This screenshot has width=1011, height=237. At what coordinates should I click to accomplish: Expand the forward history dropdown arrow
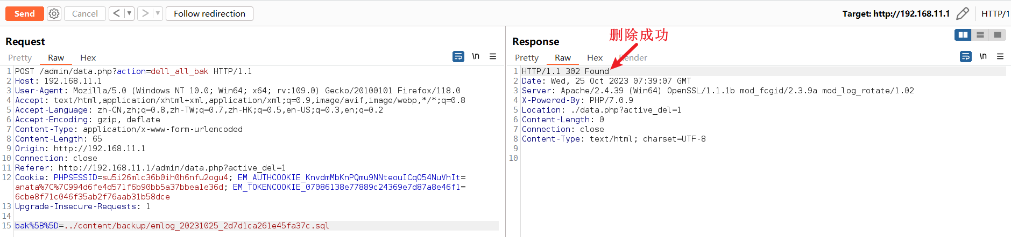(158, 13)
